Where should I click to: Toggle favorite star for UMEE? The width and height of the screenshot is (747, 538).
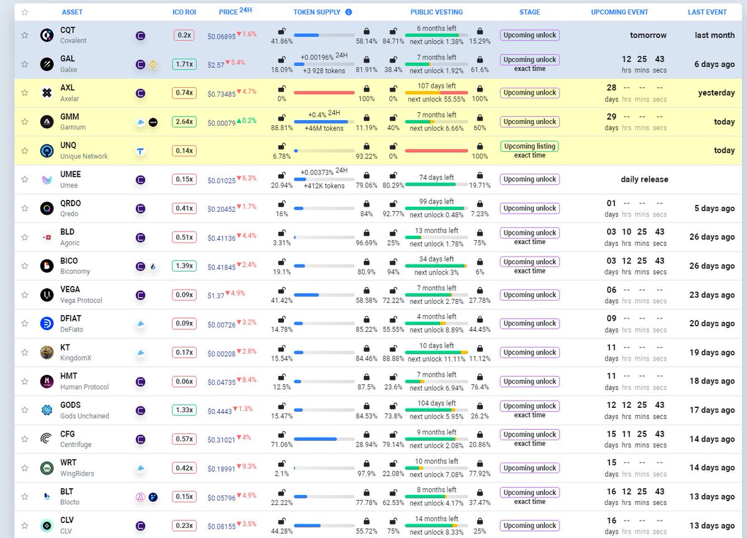click(25, 179)
